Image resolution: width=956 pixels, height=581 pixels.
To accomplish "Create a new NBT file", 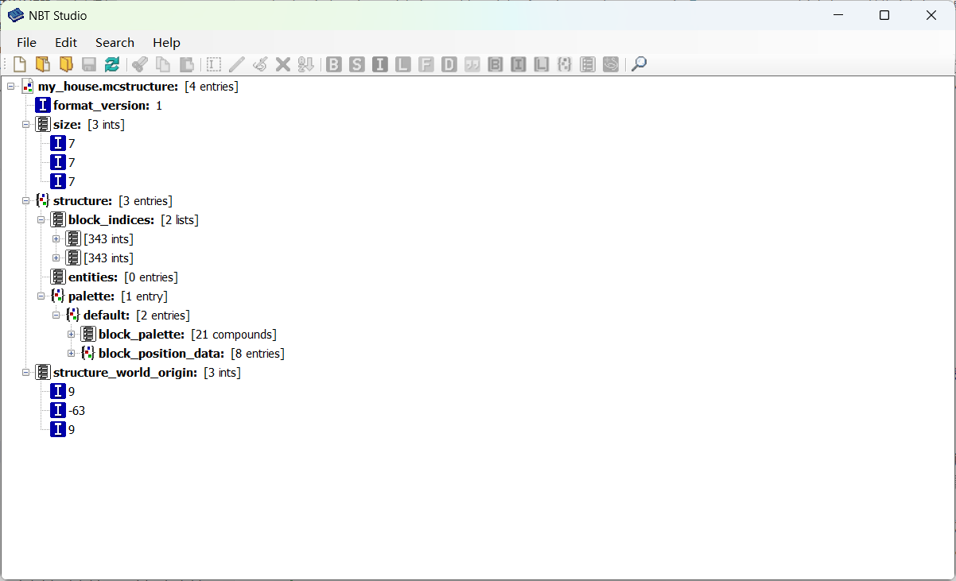I will click(x=20, y=64).
